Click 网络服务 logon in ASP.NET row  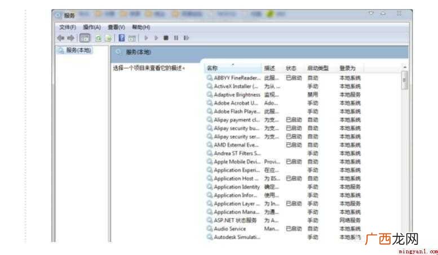point(350,221)
